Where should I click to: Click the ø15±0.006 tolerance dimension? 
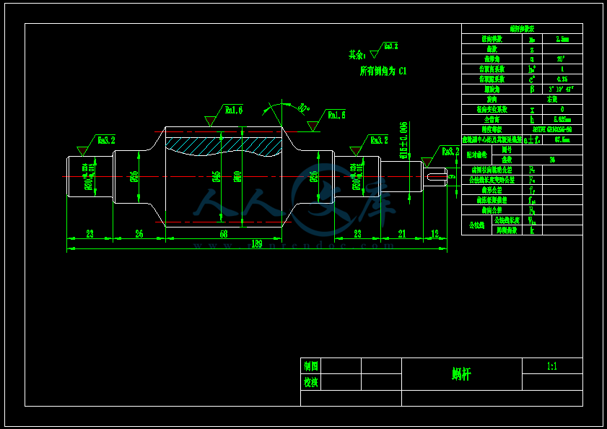(403, 140)
